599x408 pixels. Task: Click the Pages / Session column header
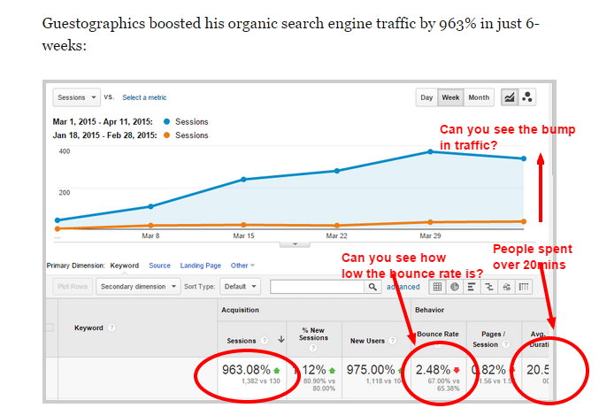pos(489,339)
